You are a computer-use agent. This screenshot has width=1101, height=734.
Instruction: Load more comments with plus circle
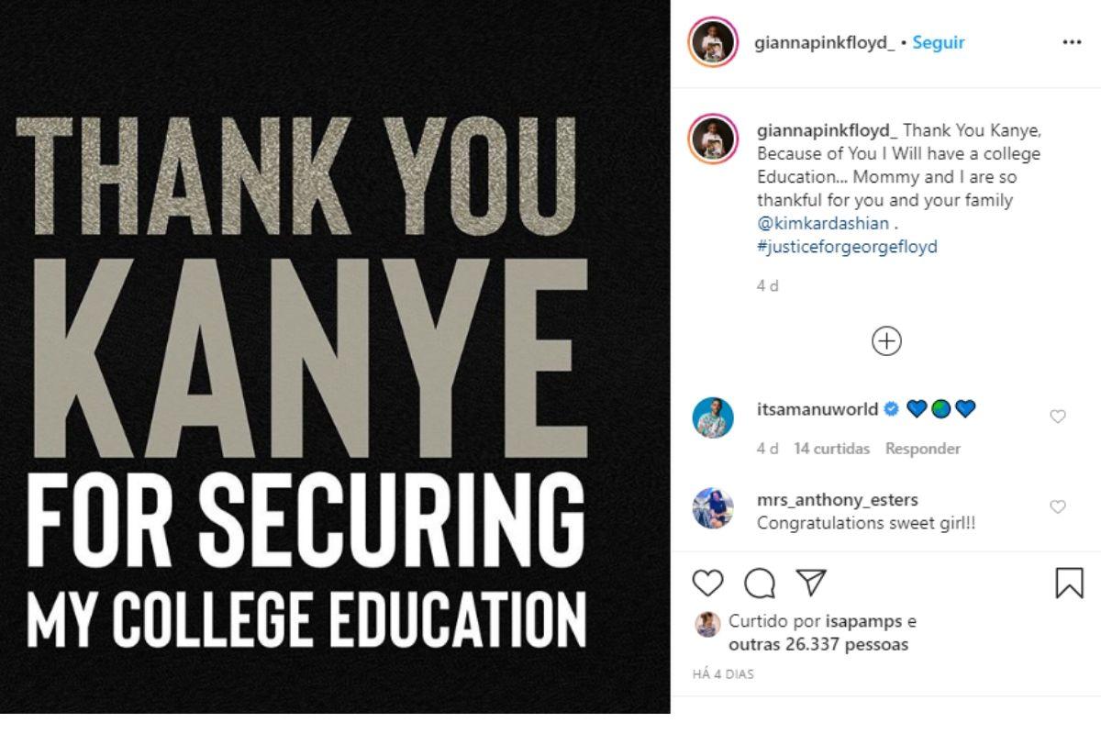[886, 341]
